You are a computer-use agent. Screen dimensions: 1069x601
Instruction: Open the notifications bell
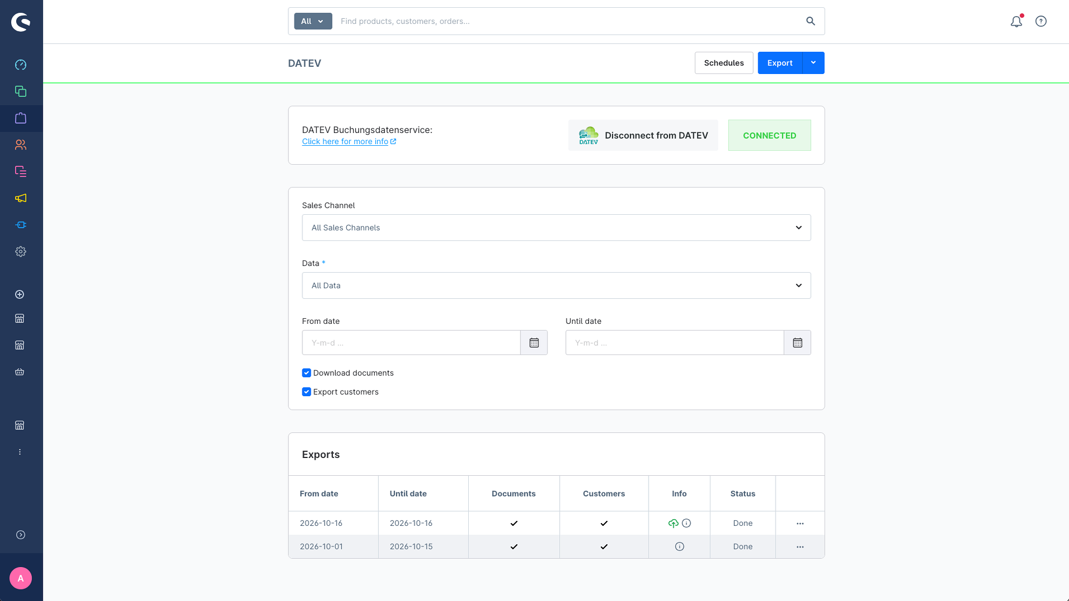[x=1016, y=21]
